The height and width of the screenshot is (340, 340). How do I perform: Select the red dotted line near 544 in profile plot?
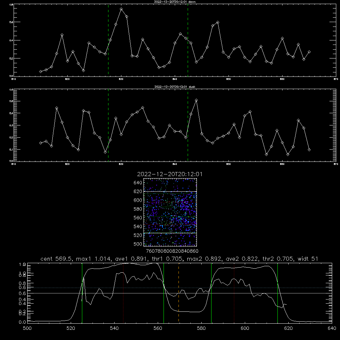[123, 292]
